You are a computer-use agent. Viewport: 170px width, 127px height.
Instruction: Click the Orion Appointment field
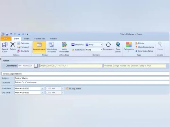pyautogui.click(x=86, y=74)
